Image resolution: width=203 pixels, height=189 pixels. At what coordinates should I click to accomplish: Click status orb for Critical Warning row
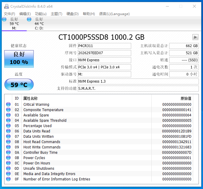(8, 104)
